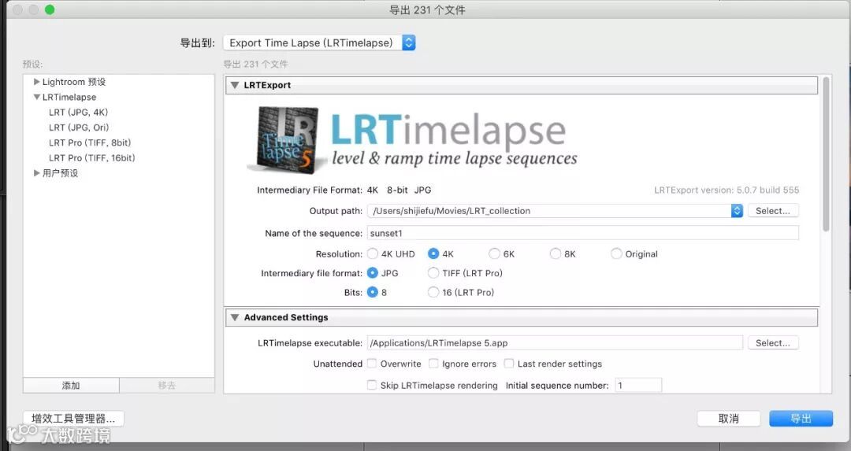Click Select button for Output path
Image resolution: width=851 pixels, height=451 pixels.
point(773,211)
